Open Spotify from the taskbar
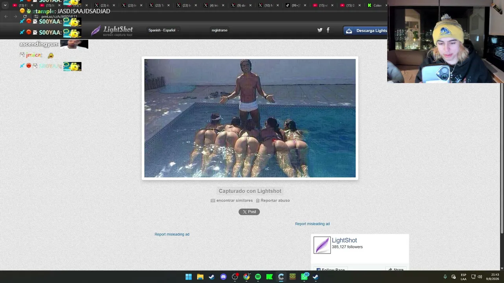 coord(258,277)
